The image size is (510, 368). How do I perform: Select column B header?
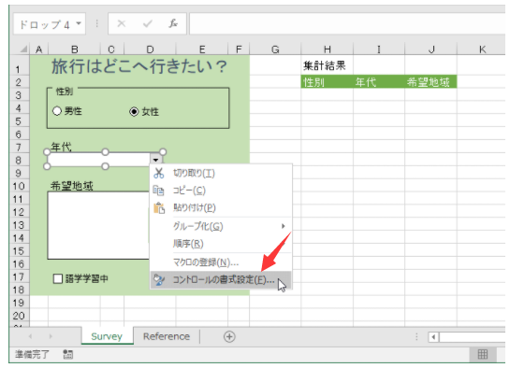[x=75, y=50]
